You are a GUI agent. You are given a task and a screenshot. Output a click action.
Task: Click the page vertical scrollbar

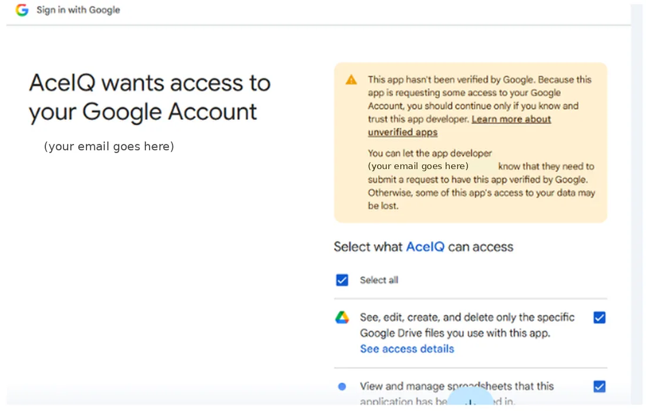(x=638, y=205)
